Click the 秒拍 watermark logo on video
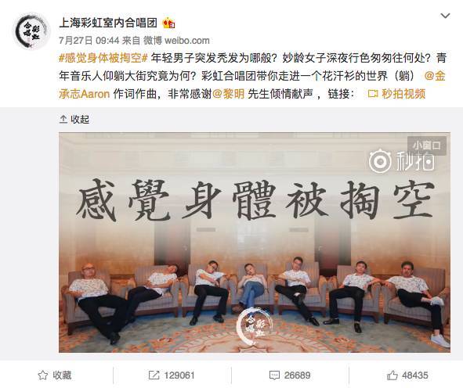Image resolution: width=463 pixels, height=388 pixels. [402, 161]
